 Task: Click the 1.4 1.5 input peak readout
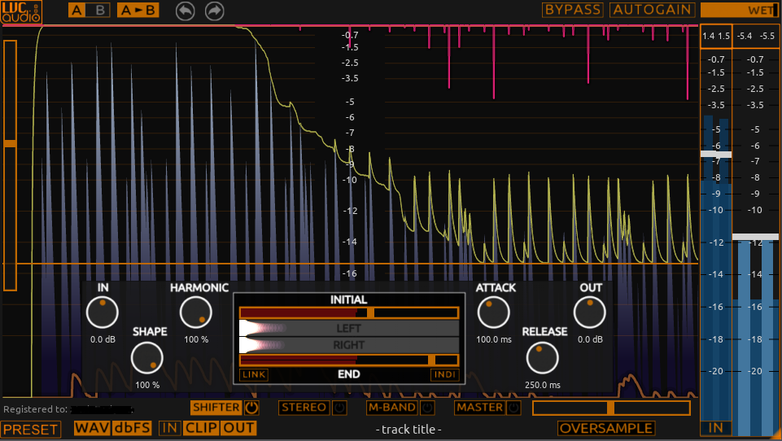[716, 36]
